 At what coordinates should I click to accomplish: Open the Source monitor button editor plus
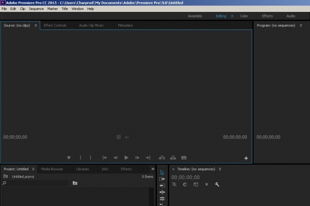tap(246, 158)
